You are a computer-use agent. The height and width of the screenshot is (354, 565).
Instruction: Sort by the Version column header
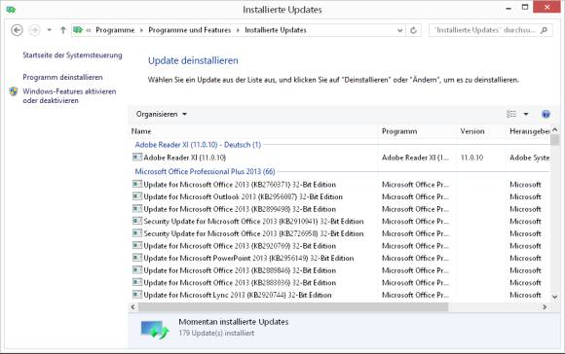481,131
